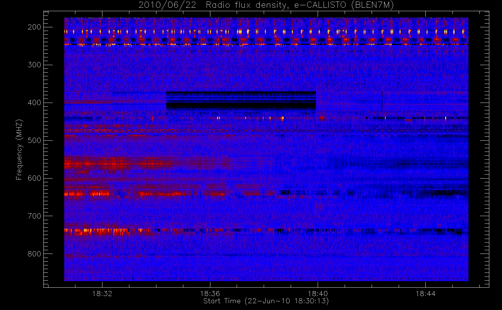Click the 300 frequency tick label
The image size is (502, 310).
34,65
